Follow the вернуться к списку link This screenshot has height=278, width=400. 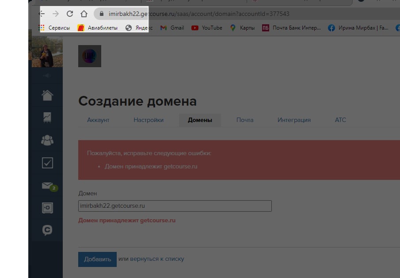157,259
